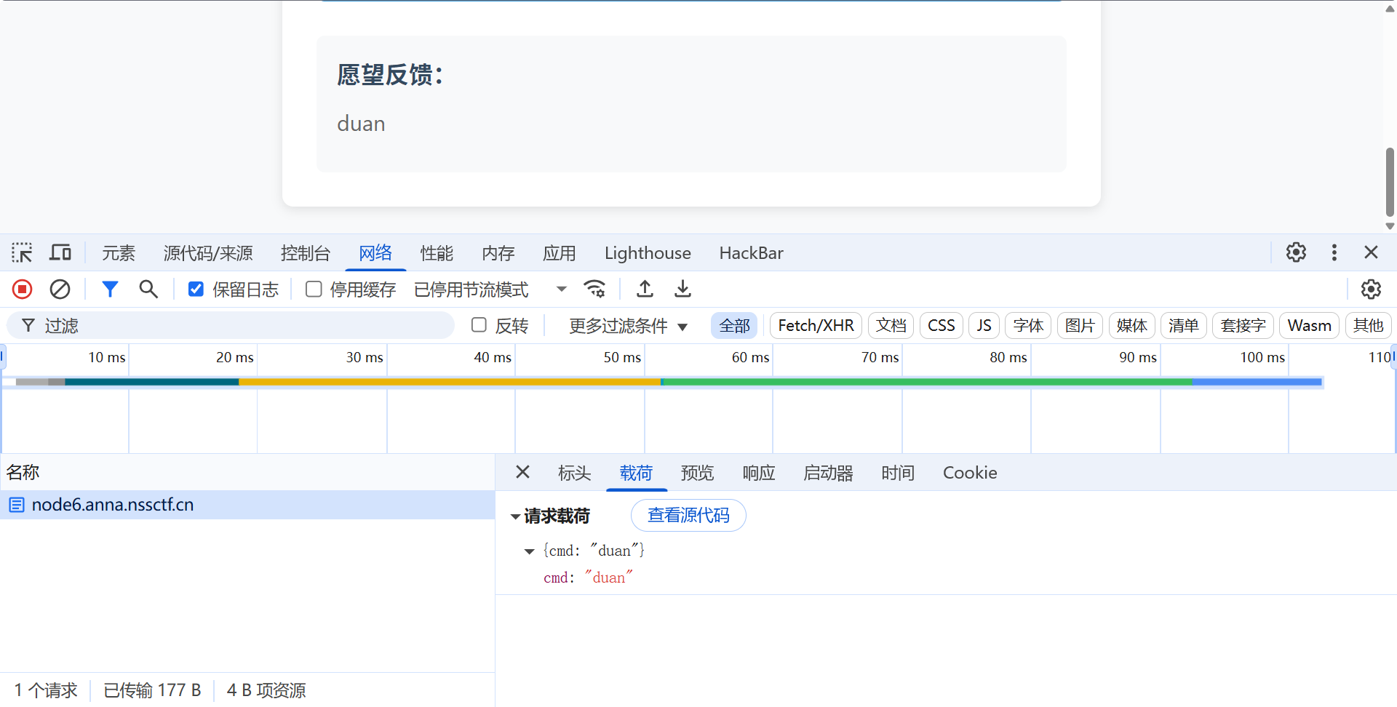Click the inspect element picker icon
This screenshot has width=1397, height=707.
tap(22, 253)
